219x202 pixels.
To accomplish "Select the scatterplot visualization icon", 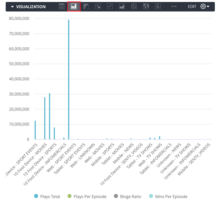I will click(98, 7).
